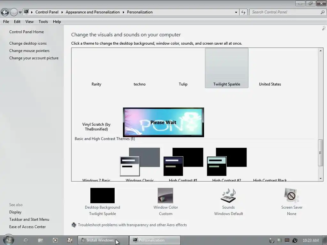The width and height of the screenshot is (327, 245).
Task: Select the High Contrast Black theme label
Action: tap(270, 180)
